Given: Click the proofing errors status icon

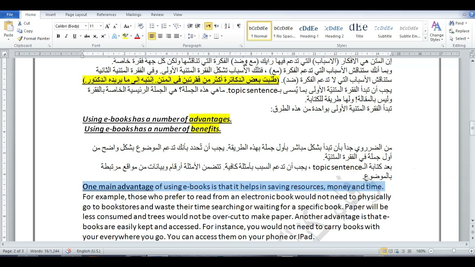Looking at the screenshot, I should point(68,251).
